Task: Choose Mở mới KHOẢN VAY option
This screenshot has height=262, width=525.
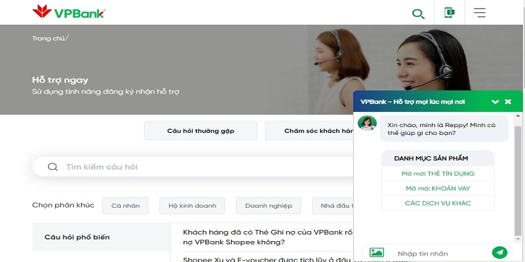Action: (x=438, y=189)
